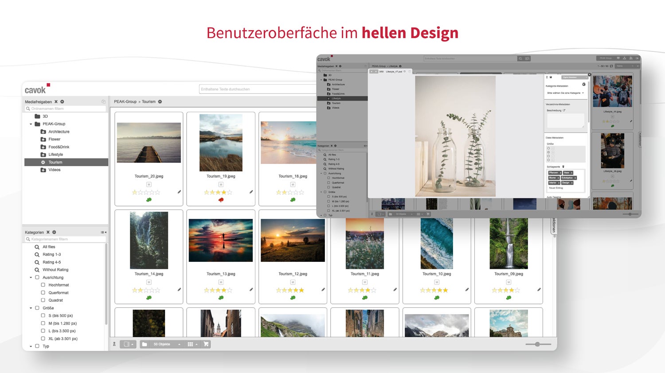Open the Mediafreigaben panel settings gear
665x373 pixels.
tap(62, 101)
